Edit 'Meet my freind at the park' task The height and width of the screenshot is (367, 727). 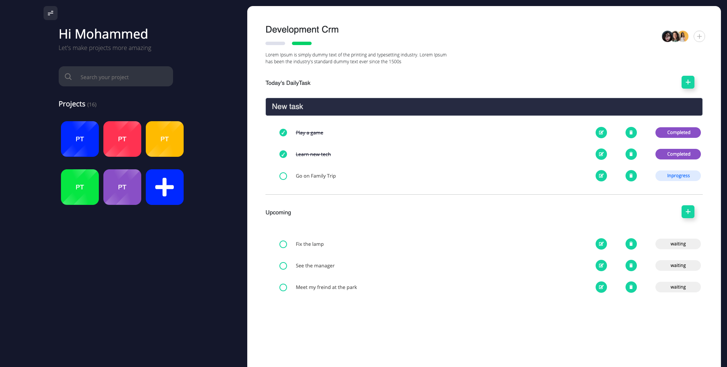pyautogui.click(x=601, y=287)
